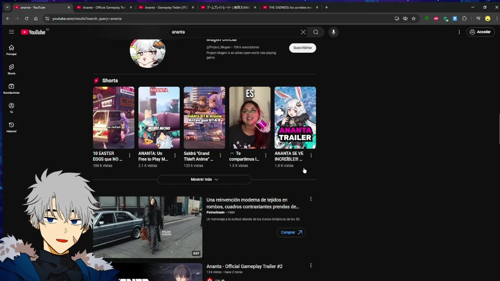Image resolution: width=500 pixels, height=281 pixels.
Task: Close the ananta - YouTube tab
Action: [x=69, y=7]
